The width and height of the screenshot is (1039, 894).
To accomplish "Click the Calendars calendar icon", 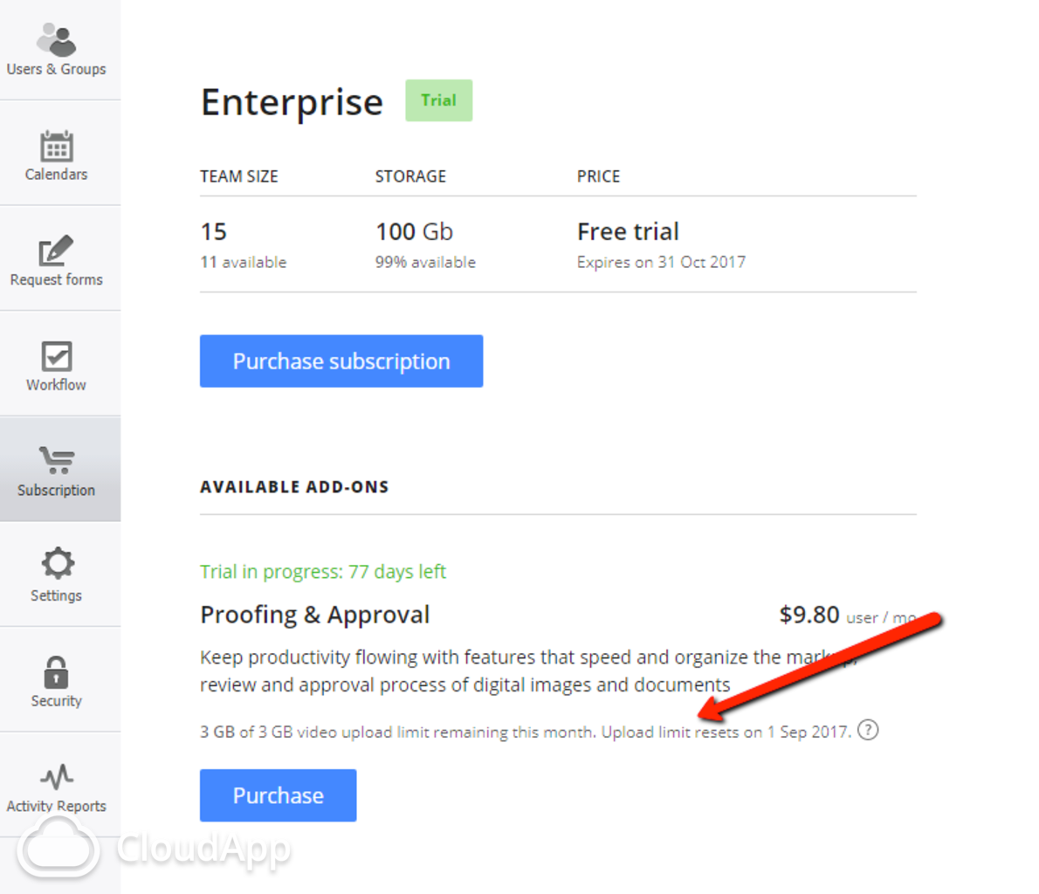I will pyautogui.click(x=57, y=146).
